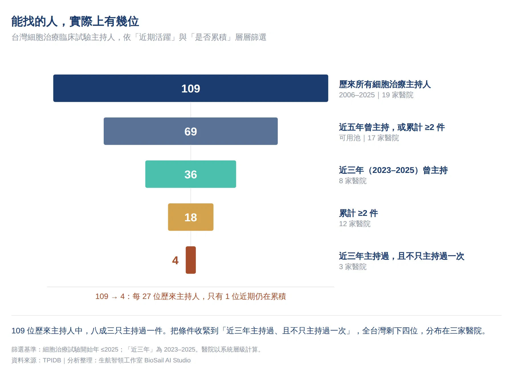Screen dimensions: 513x380
Task: Click the small rust-red bar next to 4
Action: tap(191, 260)
